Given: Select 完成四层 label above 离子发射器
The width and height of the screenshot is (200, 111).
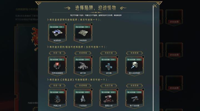Looking at the screenshot, I should [x=134, y=86].
